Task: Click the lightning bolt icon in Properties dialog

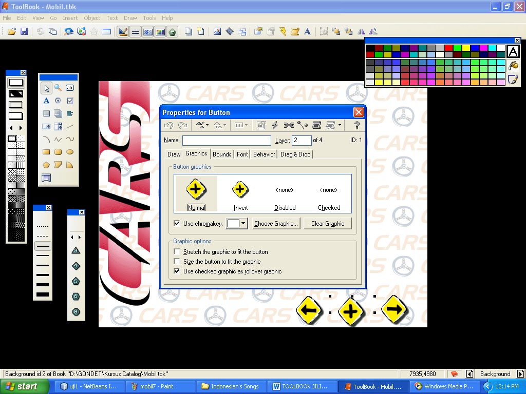Action: (275, 125)
